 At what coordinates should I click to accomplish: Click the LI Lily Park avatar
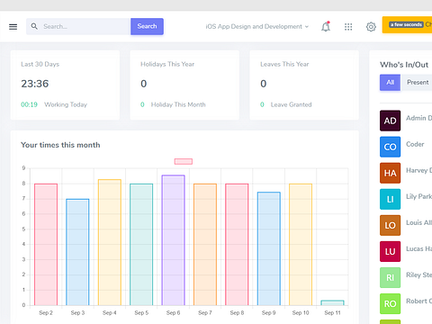[x=390, y=199]
